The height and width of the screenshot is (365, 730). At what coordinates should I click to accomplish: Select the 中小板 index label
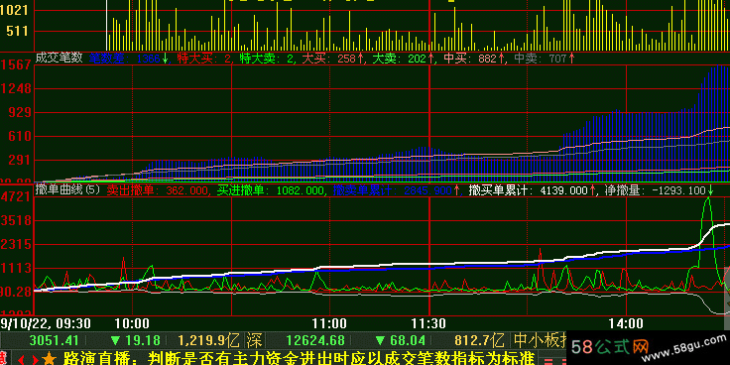tap(540, 340)
